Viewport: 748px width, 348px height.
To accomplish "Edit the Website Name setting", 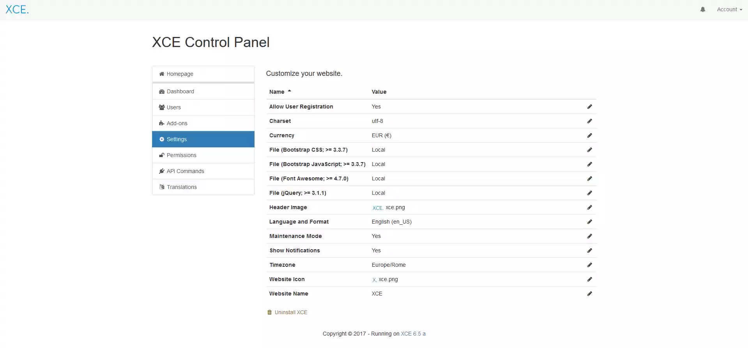I will (589, 294).
